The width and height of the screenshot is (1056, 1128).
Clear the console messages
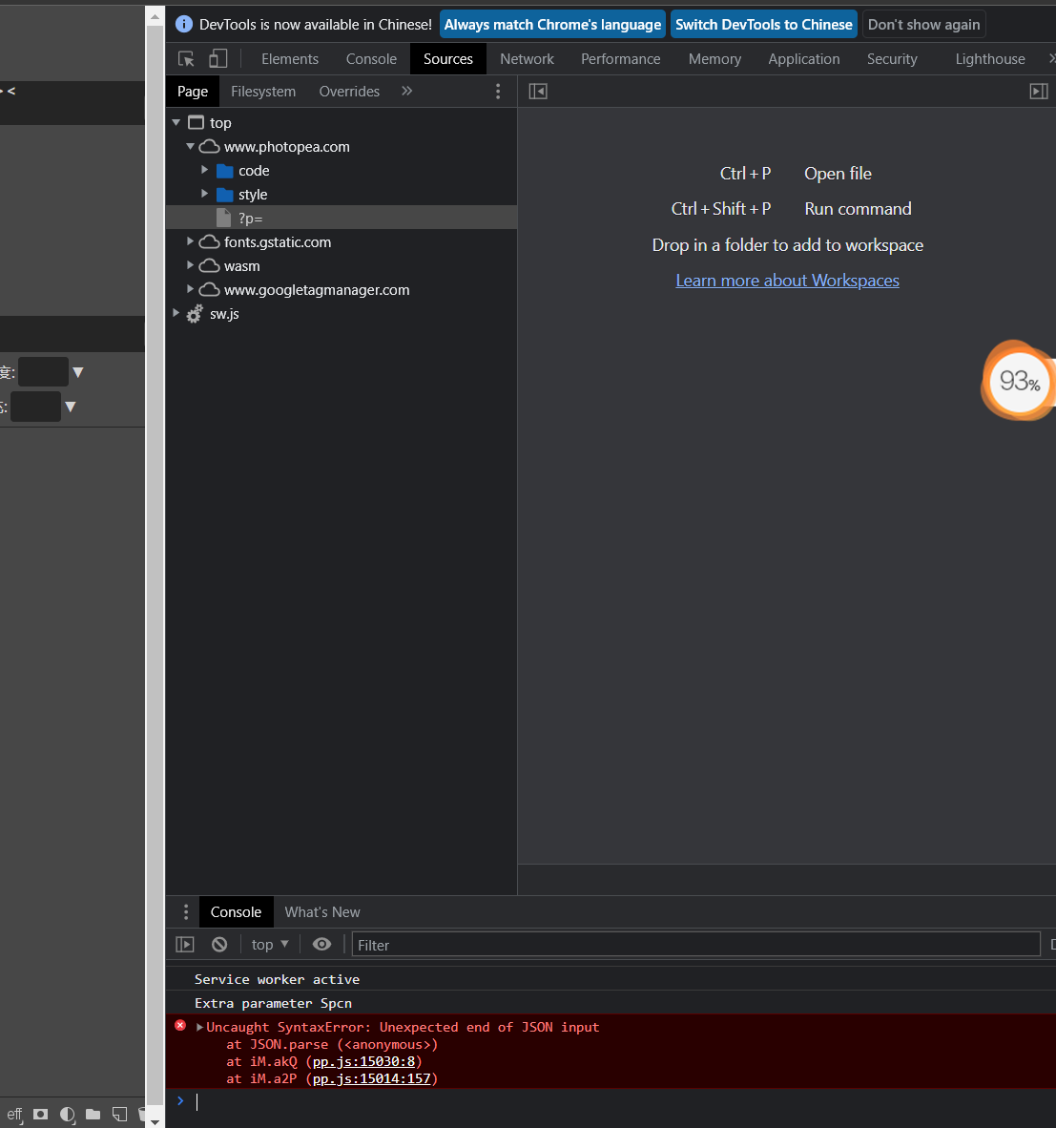[219, 944]
